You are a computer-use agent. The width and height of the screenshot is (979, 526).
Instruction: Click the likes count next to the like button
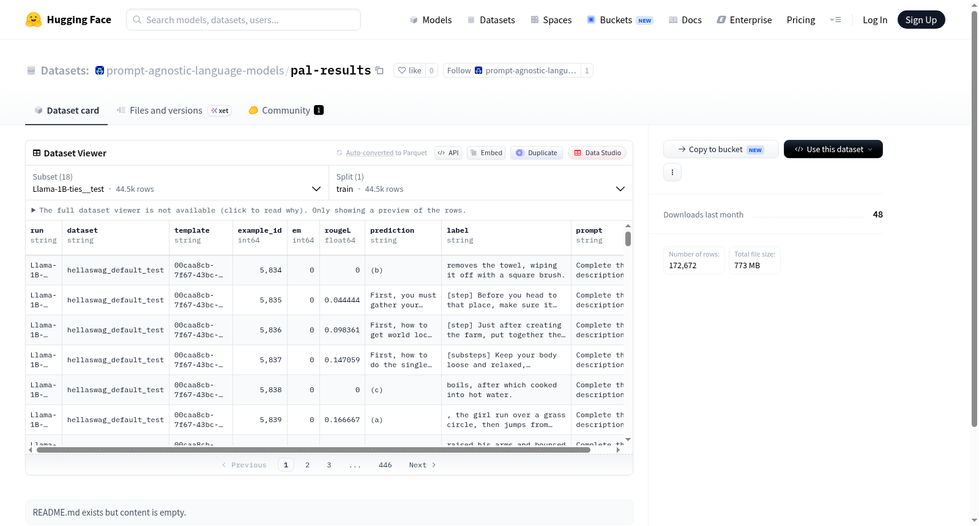tap(431, 70)
